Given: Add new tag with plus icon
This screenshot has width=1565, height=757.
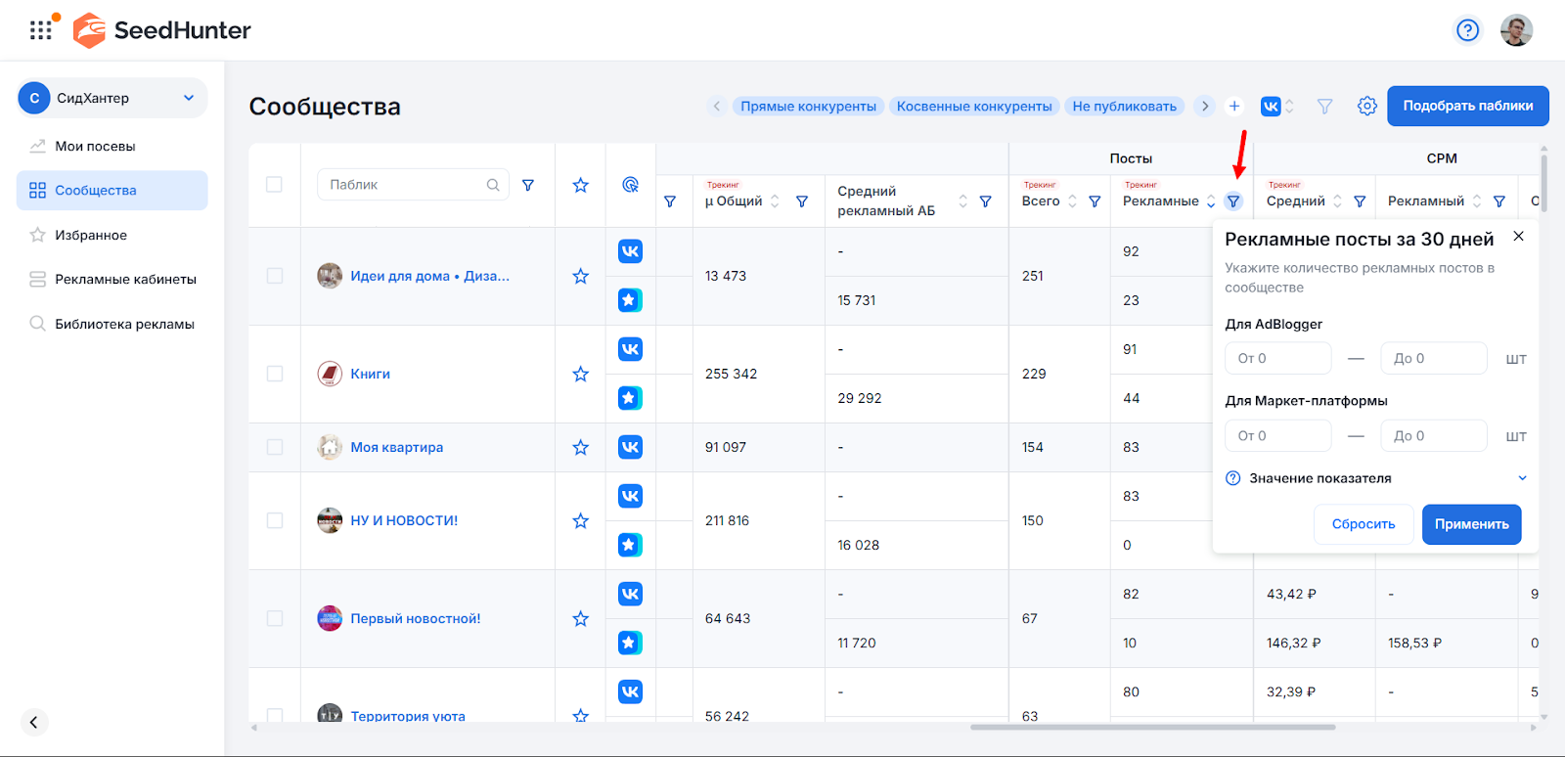Looking at the screenshot, I should click(1234, 106).
